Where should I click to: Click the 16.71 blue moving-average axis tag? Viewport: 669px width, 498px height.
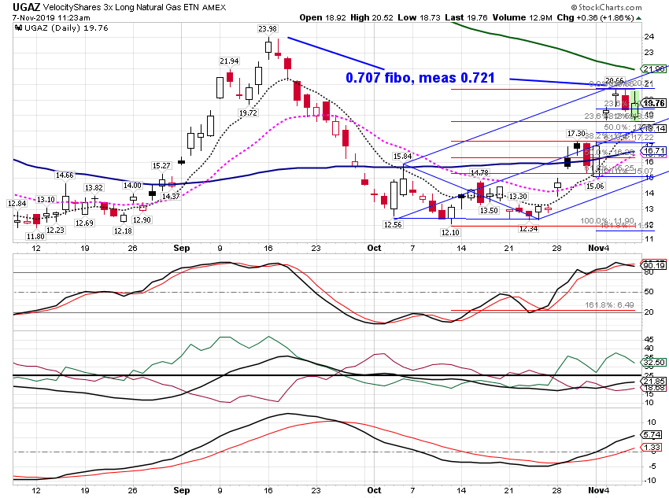653,150
